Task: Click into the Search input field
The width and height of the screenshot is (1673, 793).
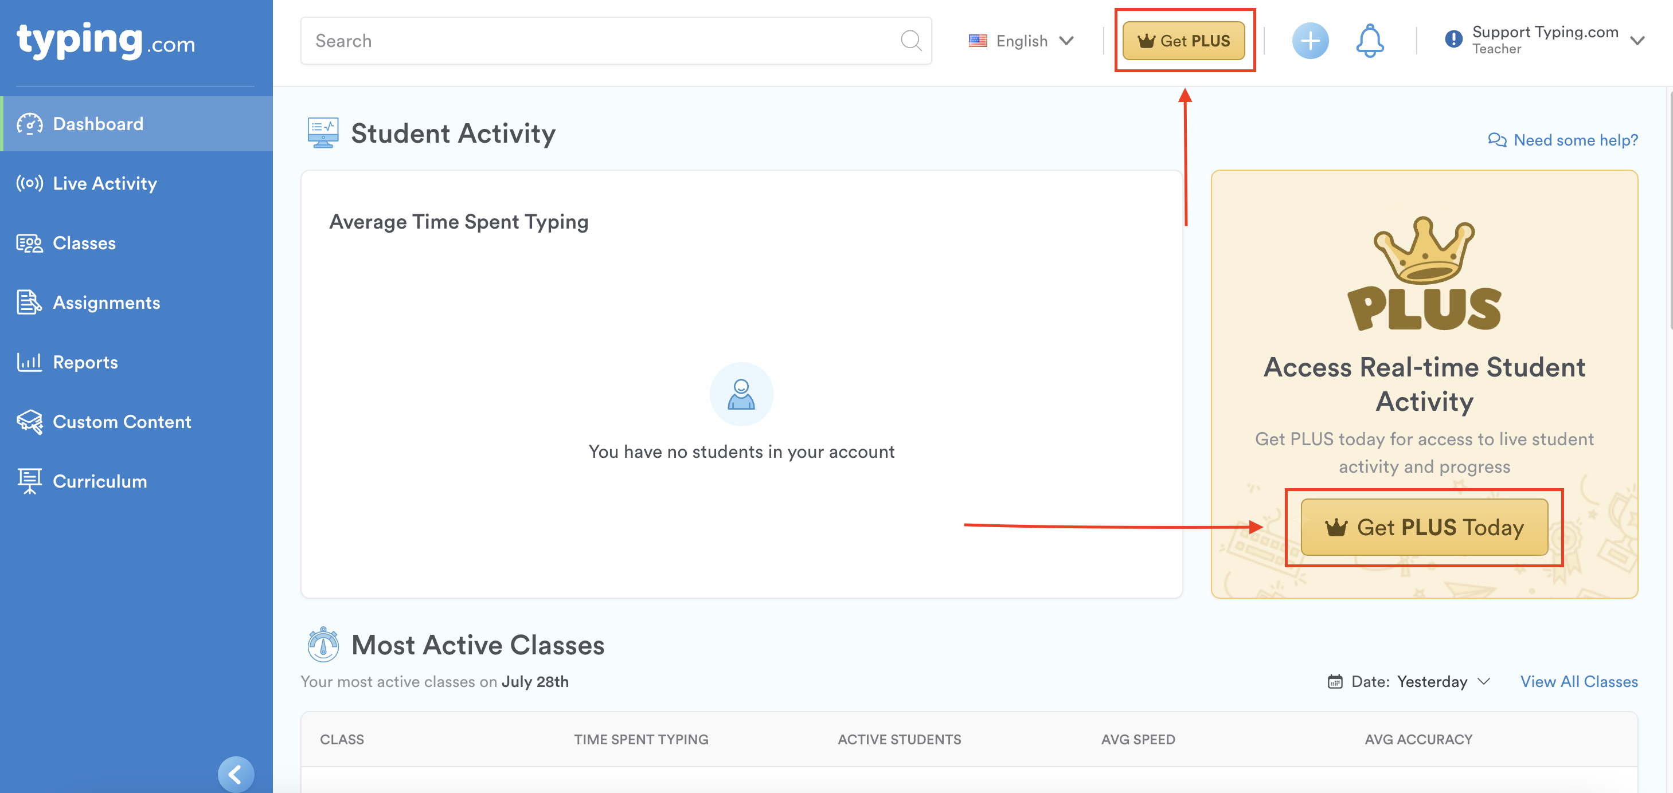Action: coord(597,41)
